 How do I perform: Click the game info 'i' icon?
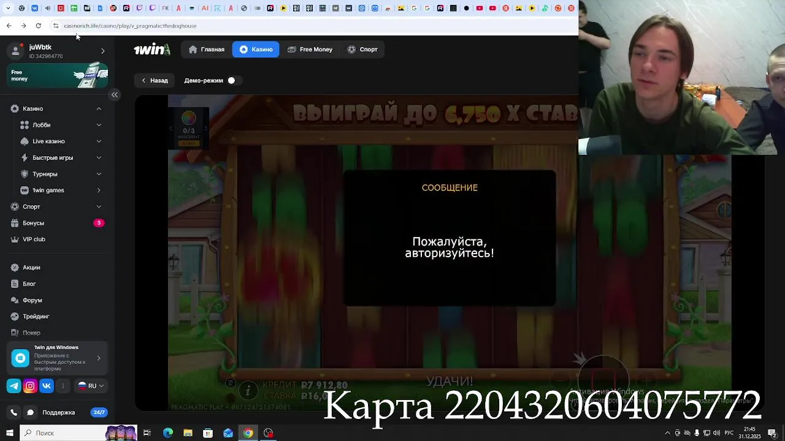(248, 390)
